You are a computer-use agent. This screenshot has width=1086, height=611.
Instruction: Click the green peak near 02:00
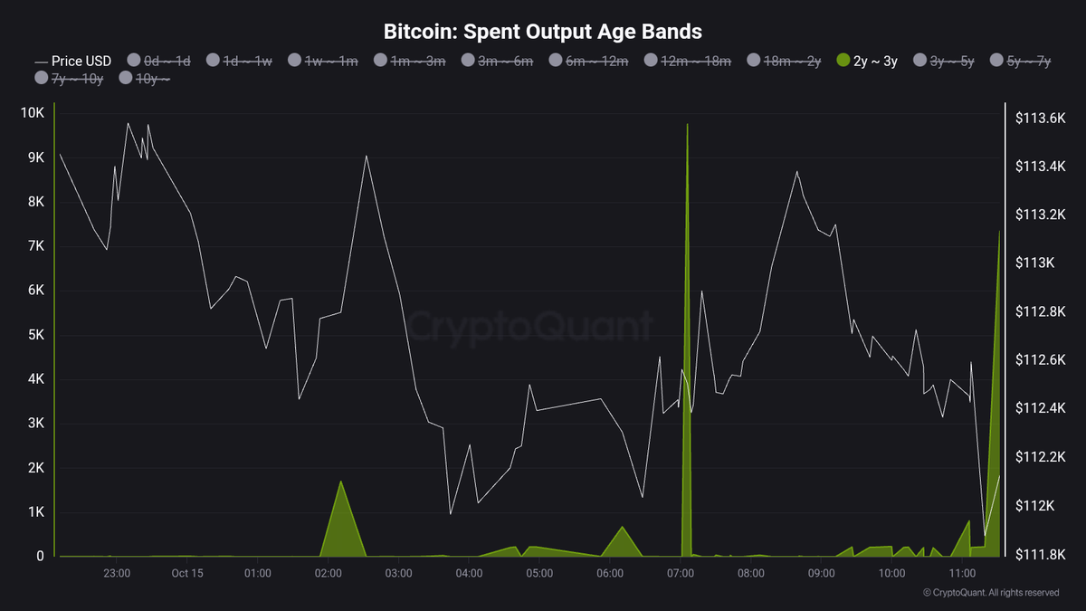pos(341,525)
